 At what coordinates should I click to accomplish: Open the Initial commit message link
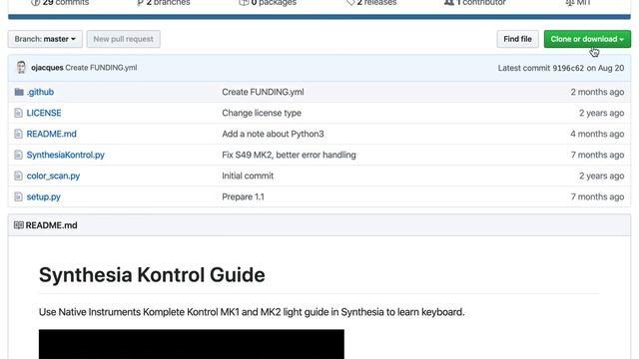coord(248,176)
